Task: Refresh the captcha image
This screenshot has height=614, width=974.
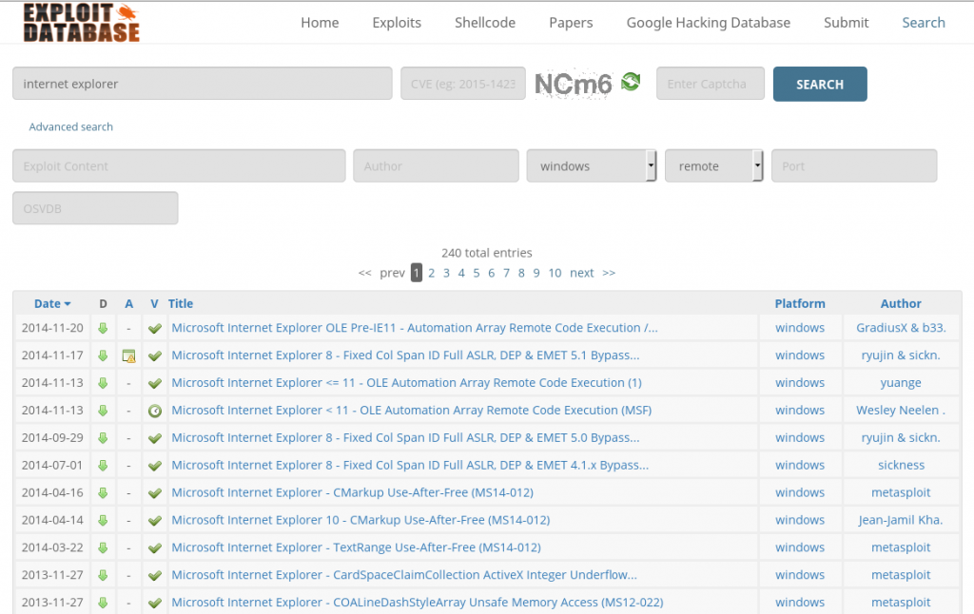Action: coord(631,83)
